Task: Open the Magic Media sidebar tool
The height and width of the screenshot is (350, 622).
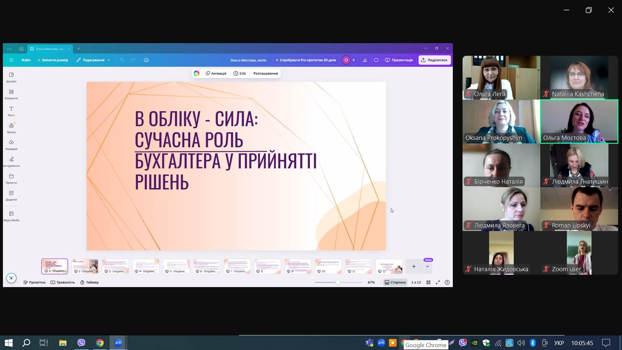Action: click(x=11, y=216)
